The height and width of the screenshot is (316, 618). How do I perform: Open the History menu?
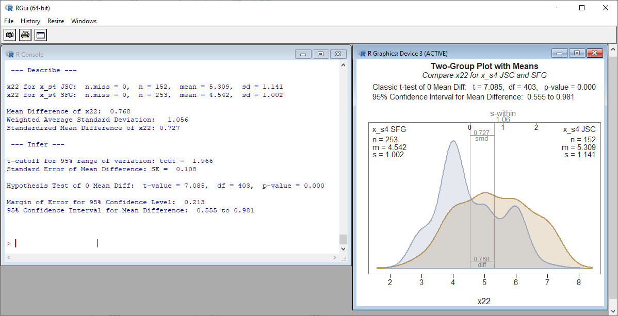30,21
